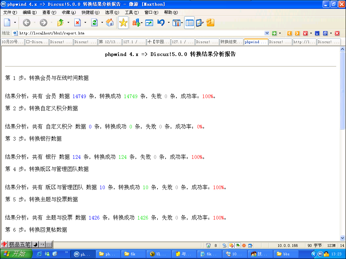The height and width of the screenshot is (259, 346).
Task: Open the IME soft keyboard icon
Action: (x=49, y=244)
